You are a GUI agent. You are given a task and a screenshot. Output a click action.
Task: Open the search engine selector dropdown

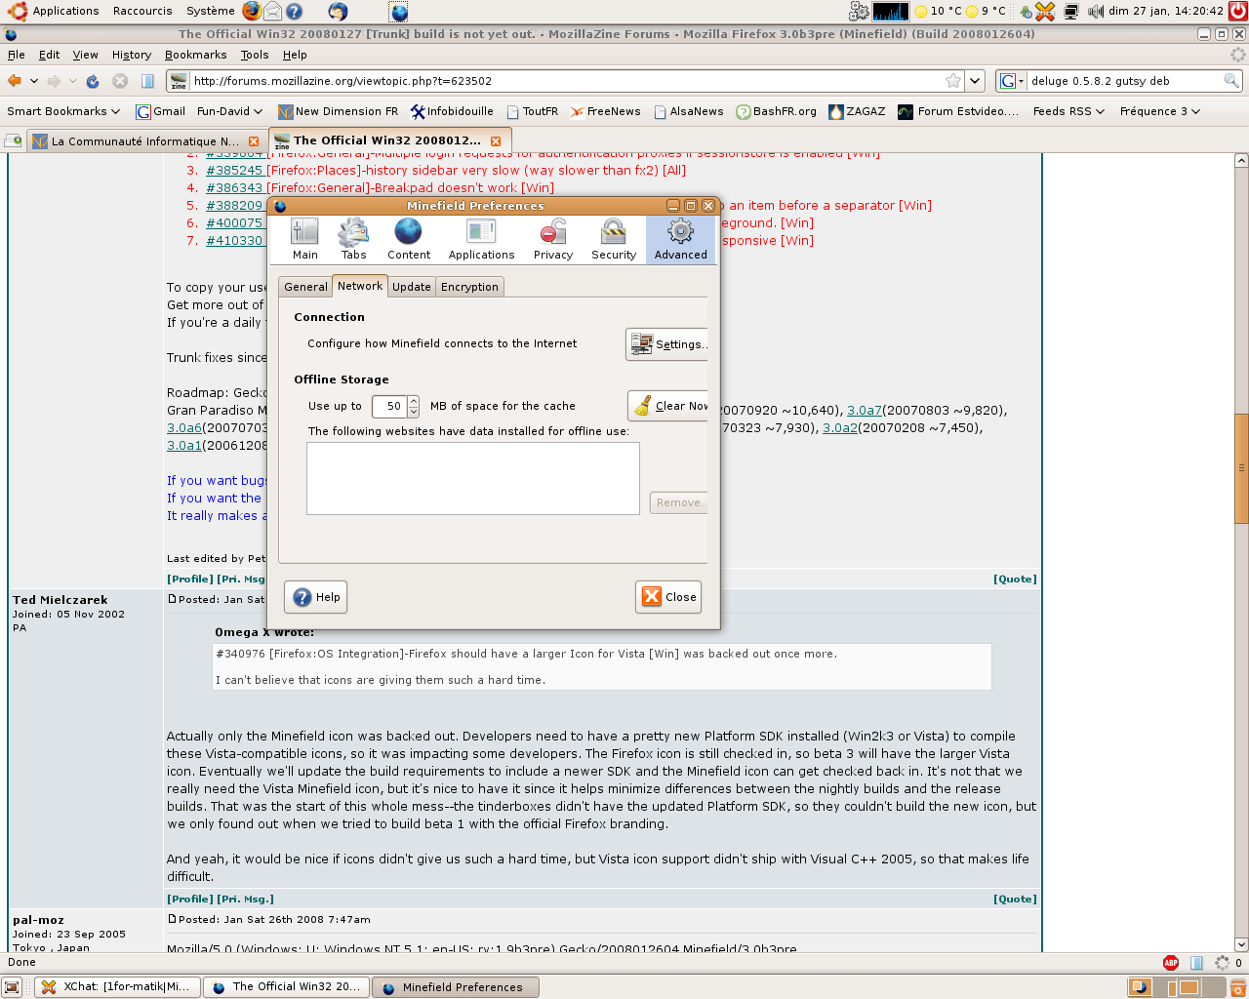tap(1012, 81)
